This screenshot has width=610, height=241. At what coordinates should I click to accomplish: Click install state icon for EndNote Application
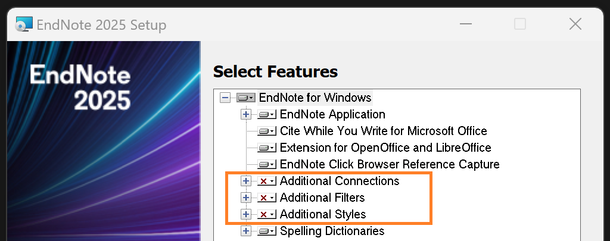pyautogui.click(x=266, y=114)
